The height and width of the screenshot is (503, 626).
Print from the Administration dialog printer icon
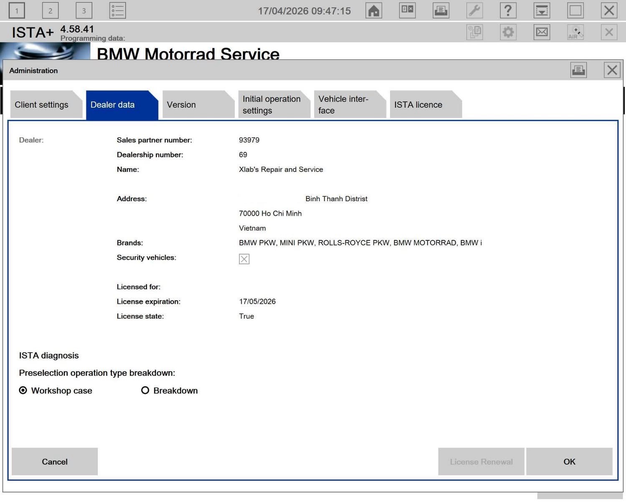[x=578, y=70]
